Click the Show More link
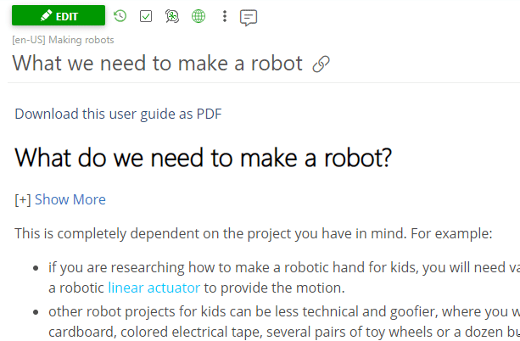This screenshot has width=520, height=341. pyautogui.click(x=70, y=200)
